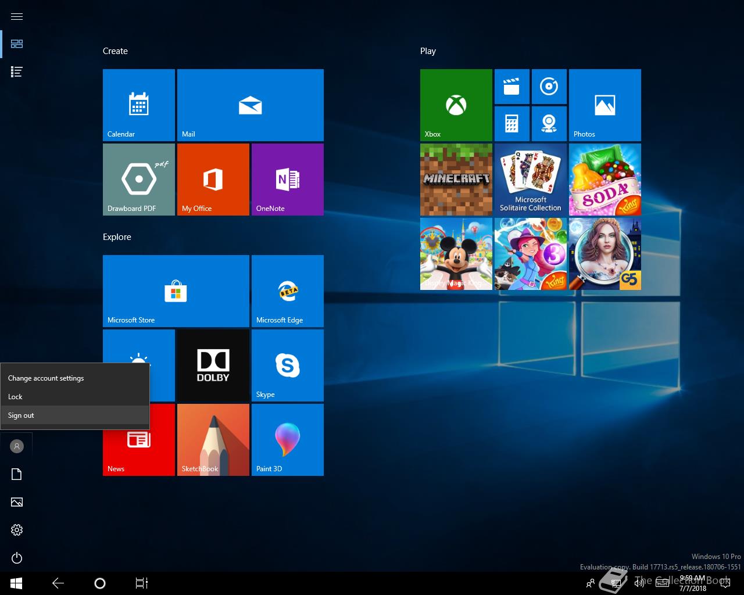Image resolution: width=744 pixels, height=595 pixels.
Task: Open the Pictures folder shortcut
Action: click(17, 502)
